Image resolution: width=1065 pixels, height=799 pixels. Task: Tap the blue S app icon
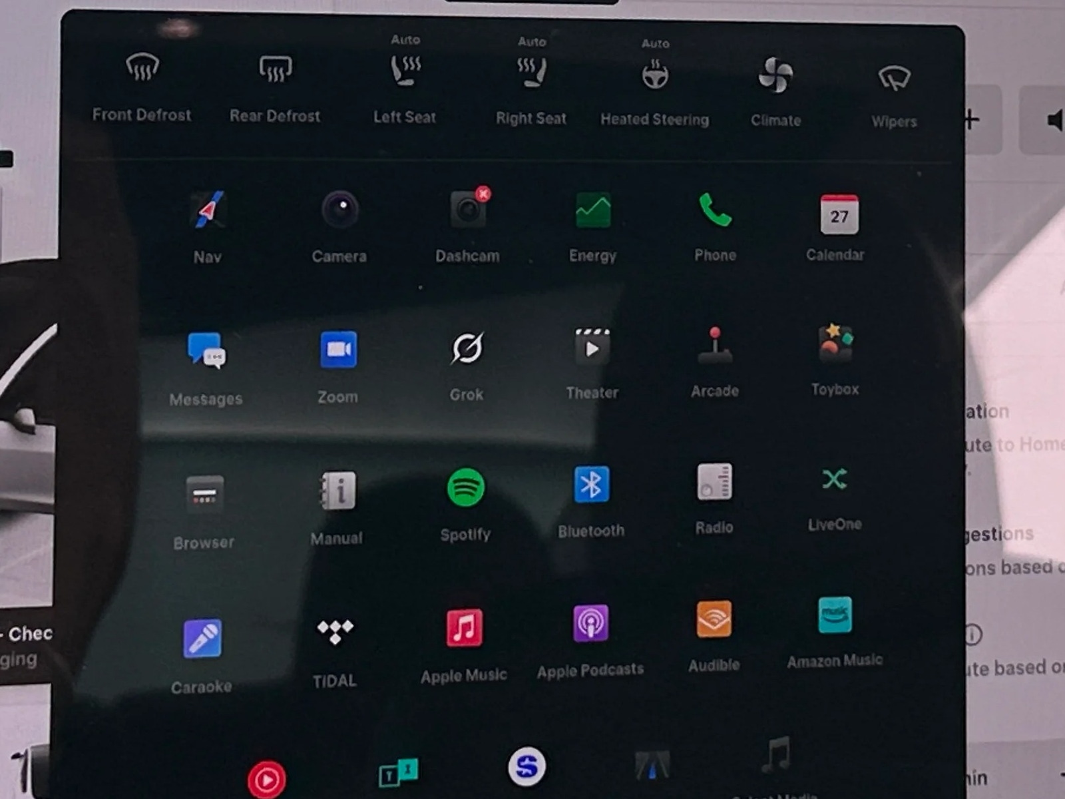527,766
